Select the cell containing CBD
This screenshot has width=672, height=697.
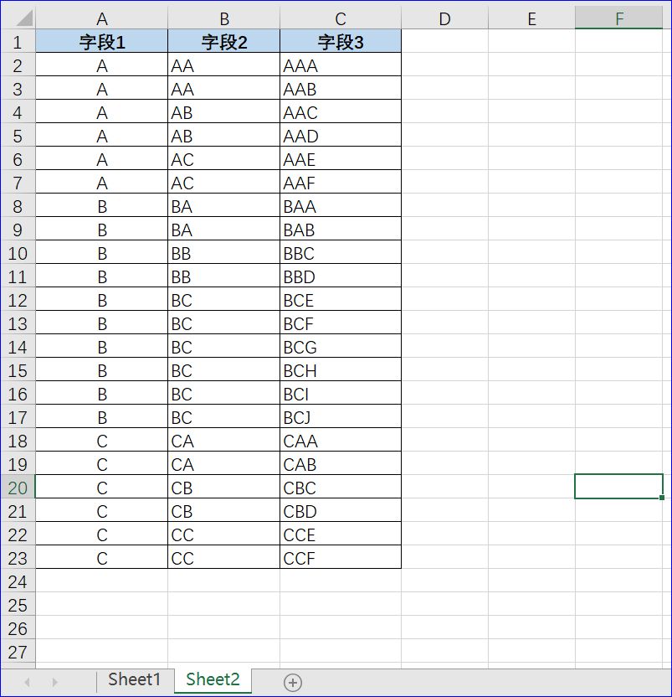click(341, 511)
